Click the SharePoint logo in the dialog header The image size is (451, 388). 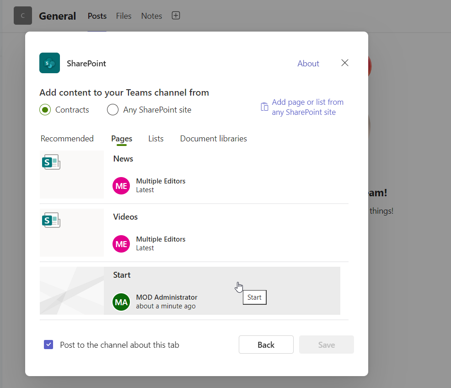(49, 63)
